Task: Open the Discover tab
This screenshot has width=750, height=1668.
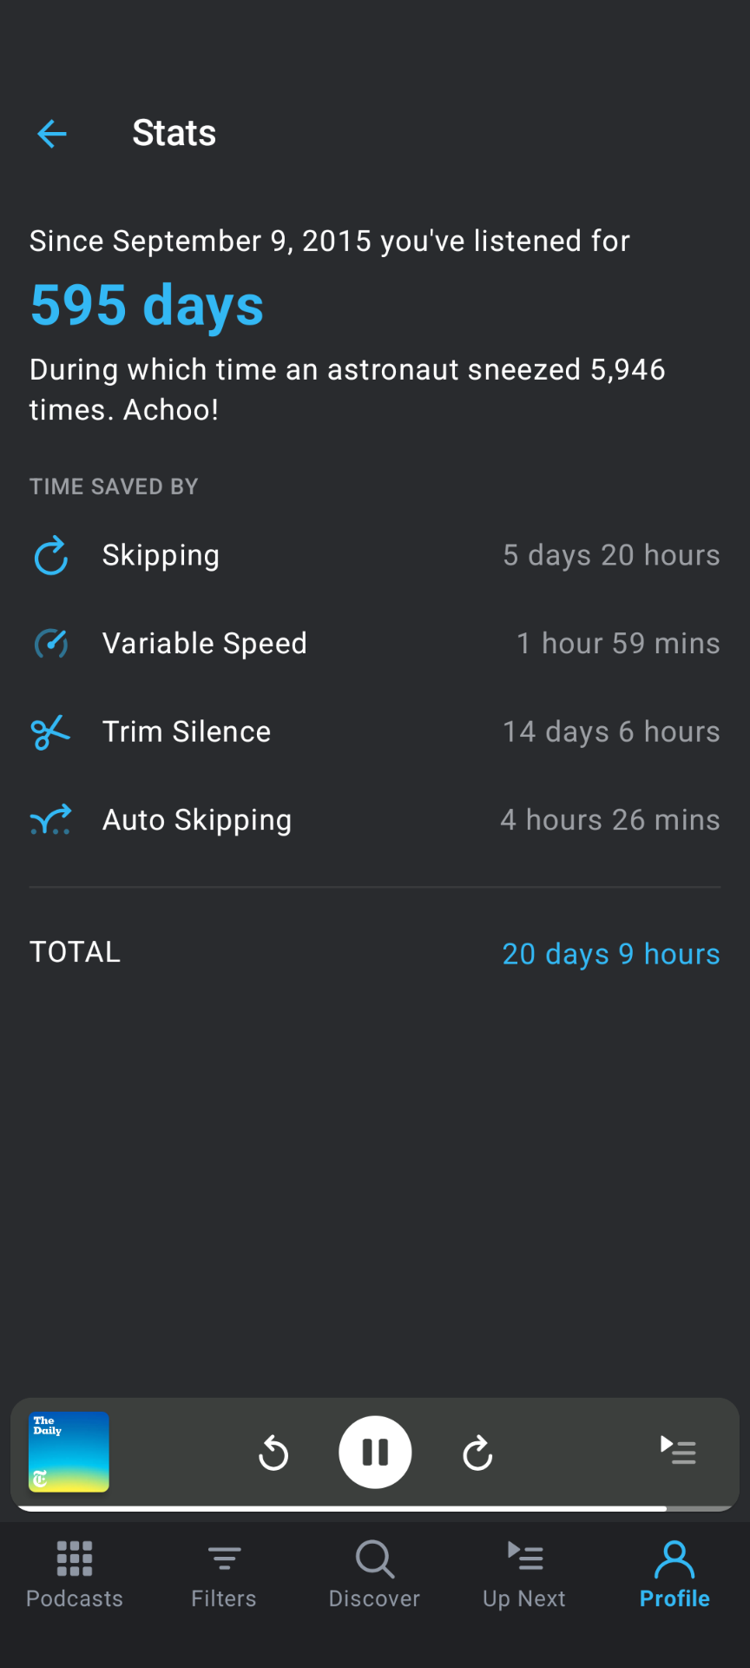Action: pos(374,1574)
